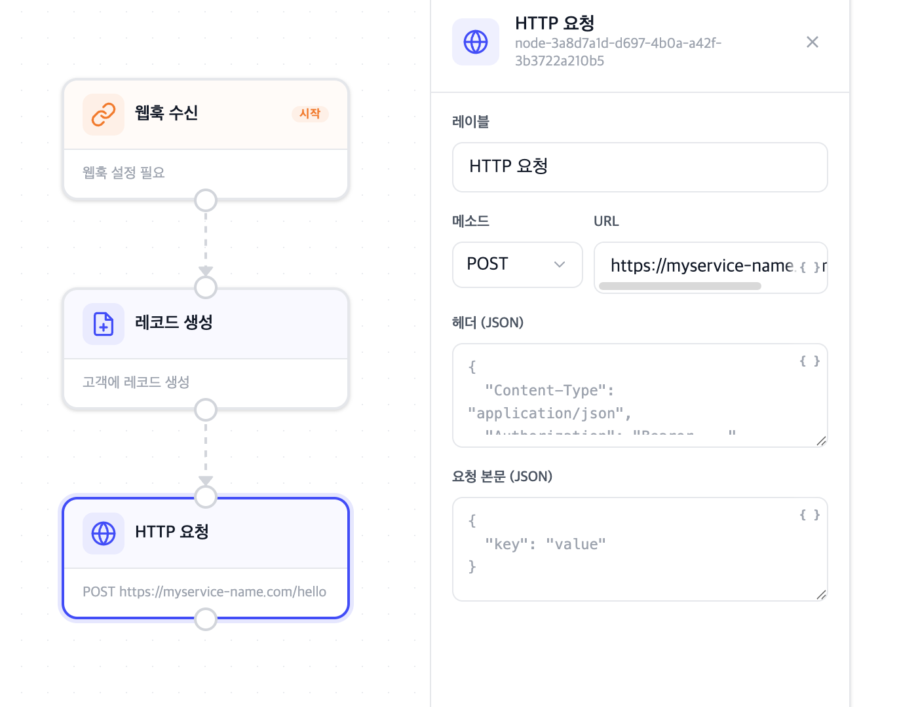The height and width of the screenshot is (707, 899).
Task: Click the 레이블 text input field
Action: click(x=640, y=167)
